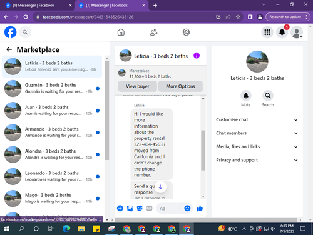
Task: Jump to latest message down arrow
Action: pos(160,187)
